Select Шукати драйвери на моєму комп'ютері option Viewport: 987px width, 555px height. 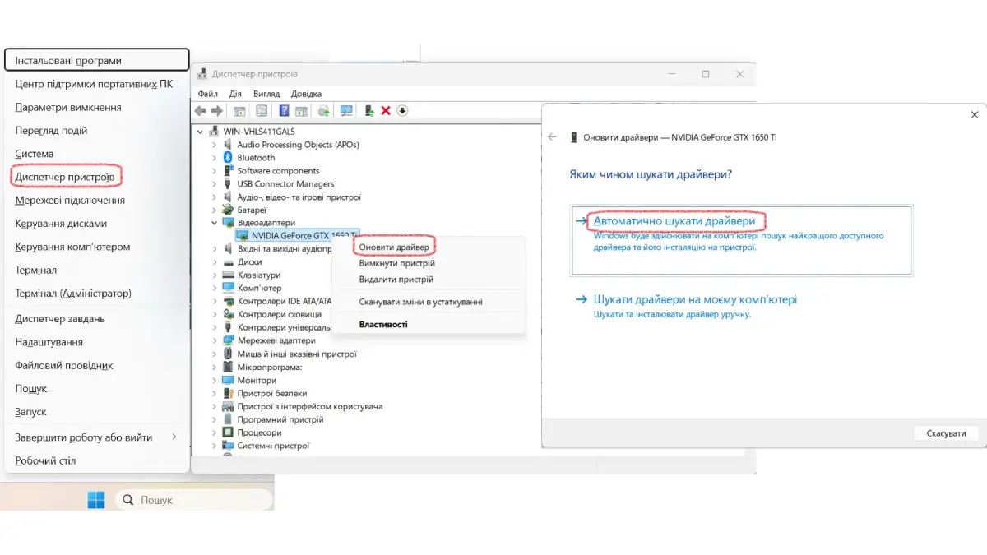click(x=695, y=300)
